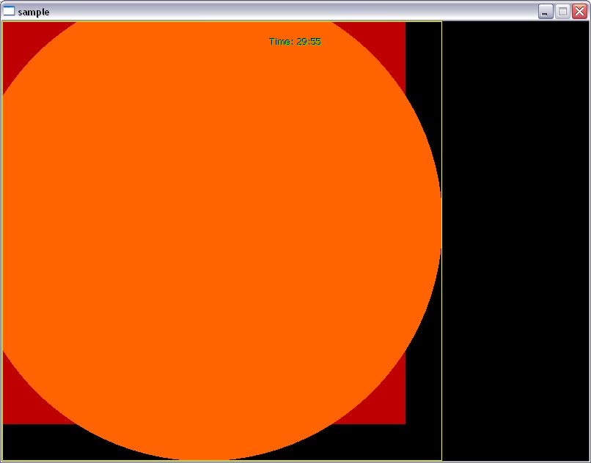Click the green "Time: 29:55" timer text

click(x=295, y=42)
